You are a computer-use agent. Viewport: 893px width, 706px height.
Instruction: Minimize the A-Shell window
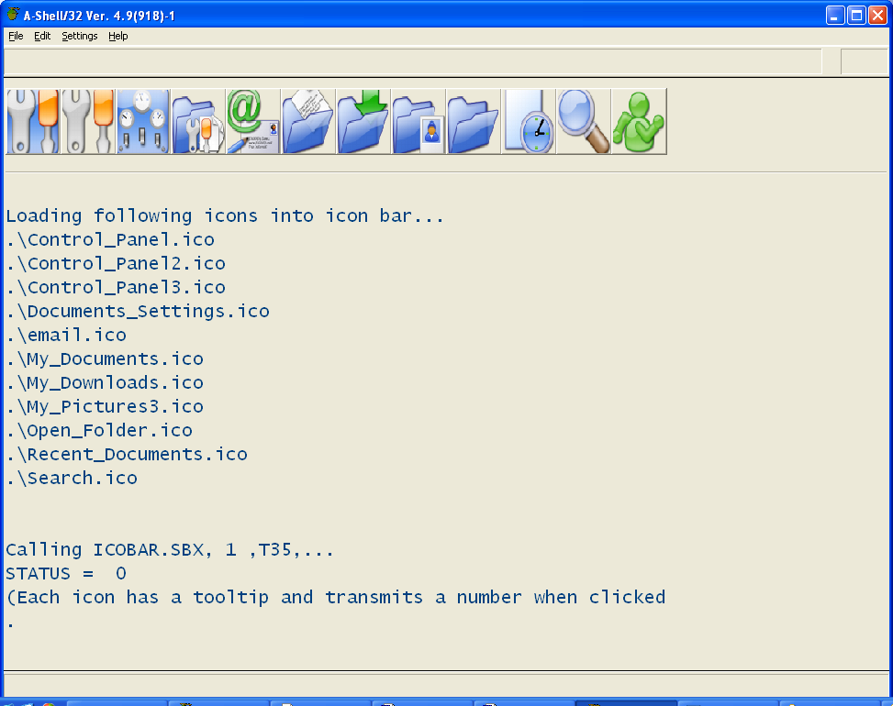point(834,15)
